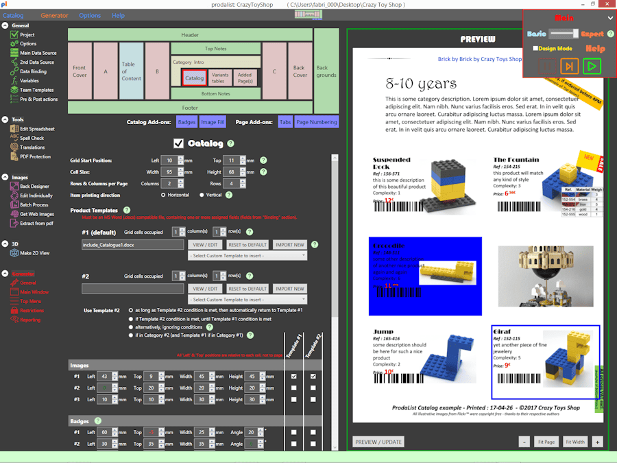Collapse the 3D section

(5, 244)
